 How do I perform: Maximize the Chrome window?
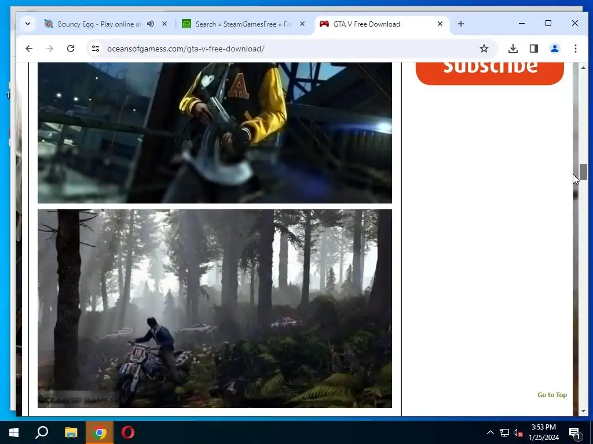[x=548, y=23]
